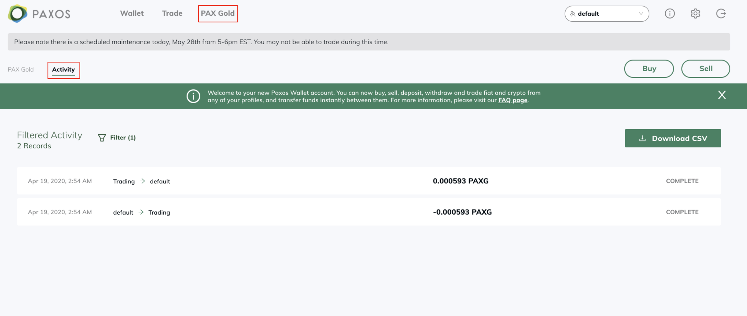Expand the default profile dropdown
This screenshot has height=316, width=747.
(x=607, y=14)
